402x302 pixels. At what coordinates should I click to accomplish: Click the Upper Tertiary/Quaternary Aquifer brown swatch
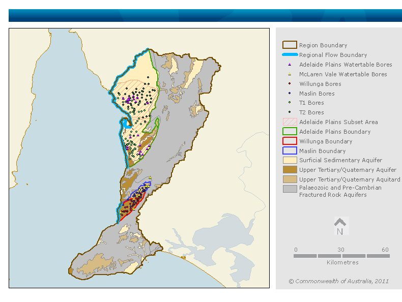click(290, 170)
